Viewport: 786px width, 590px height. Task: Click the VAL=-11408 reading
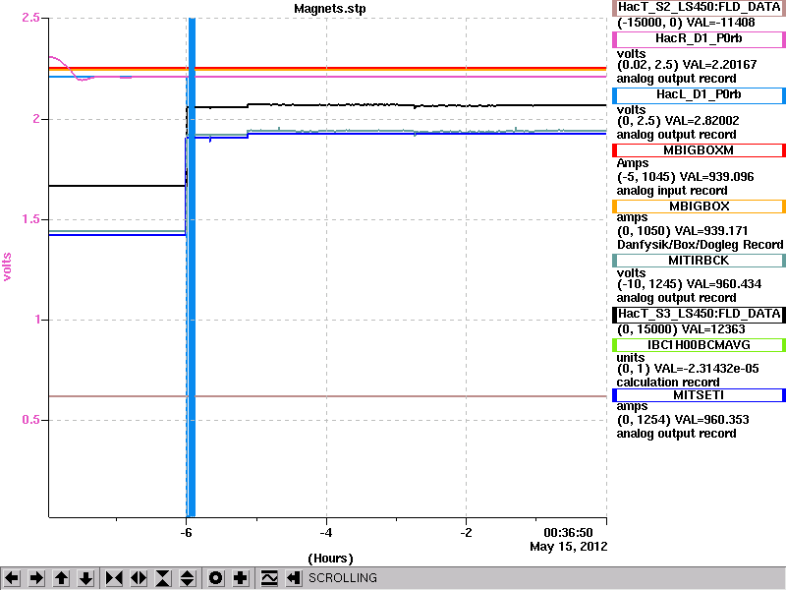(720, 23)
